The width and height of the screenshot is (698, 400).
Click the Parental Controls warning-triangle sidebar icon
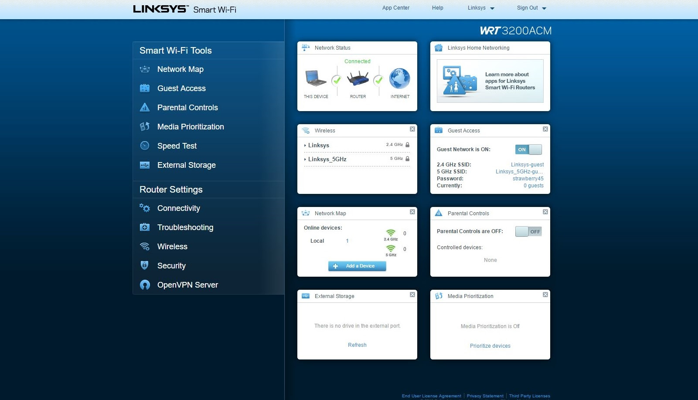click(145, 107)
